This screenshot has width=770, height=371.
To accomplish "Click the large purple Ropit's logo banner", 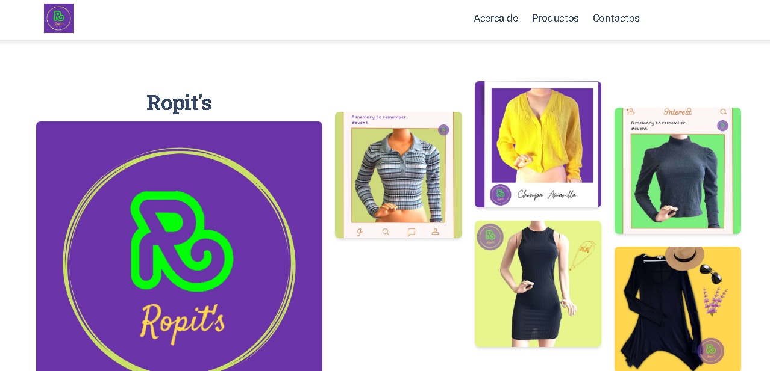I will coord(179,246).
